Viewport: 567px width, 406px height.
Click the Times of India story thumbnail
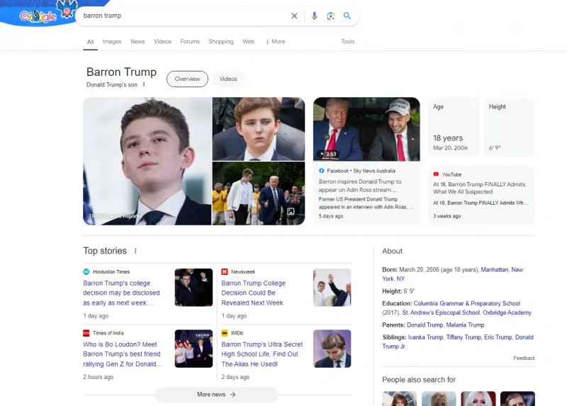[193, 349]
